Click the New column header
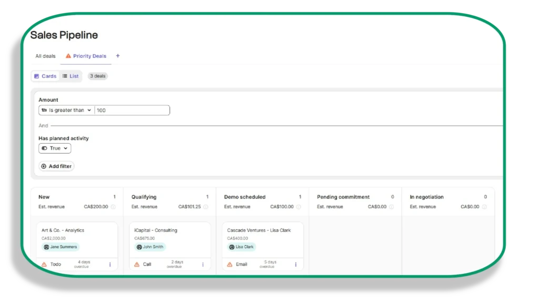Screen dimensions: 539x299 [44, 197]
